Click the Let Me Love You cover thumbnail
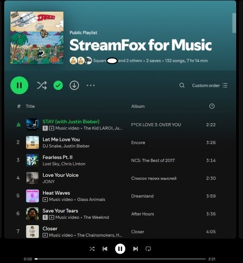243x263 pixels. (33, 143)
